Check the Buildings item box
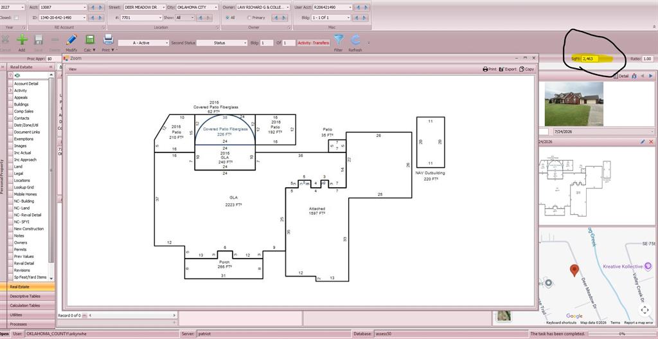 click(x=10, y=104)
